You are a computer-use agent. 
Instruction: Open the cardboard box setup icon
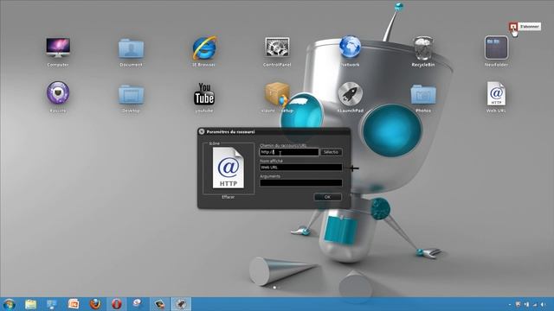coord(277,94)
